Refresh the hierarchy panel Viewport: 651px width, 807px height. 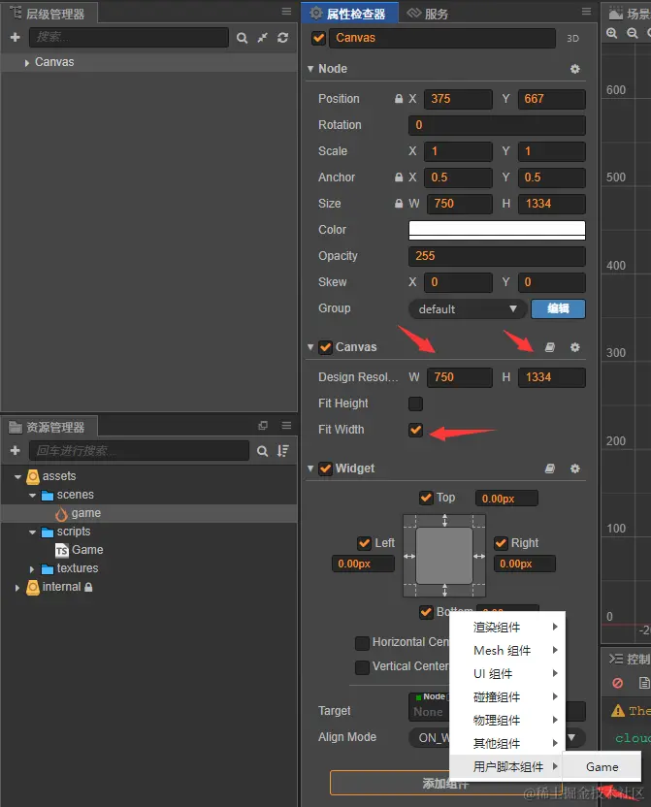pos(282,38)
